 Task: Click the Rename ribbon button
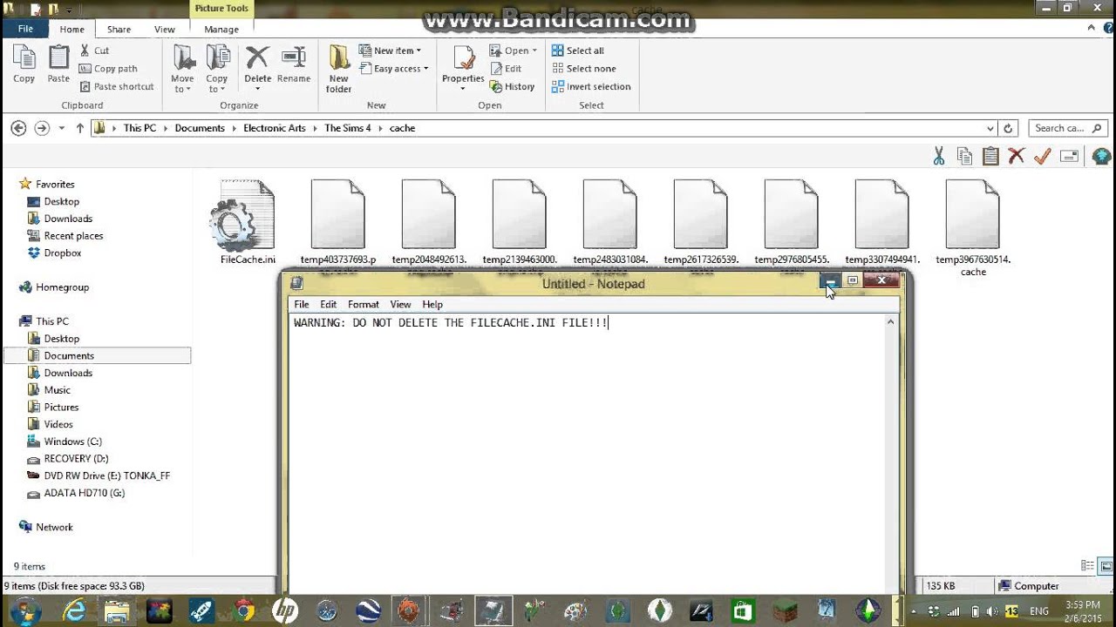pos(294,65)
